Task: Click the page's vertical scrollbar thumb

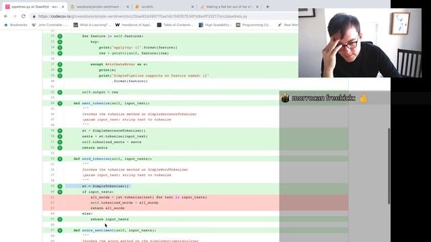Action: pyautogui.click(x=389, y=166)
